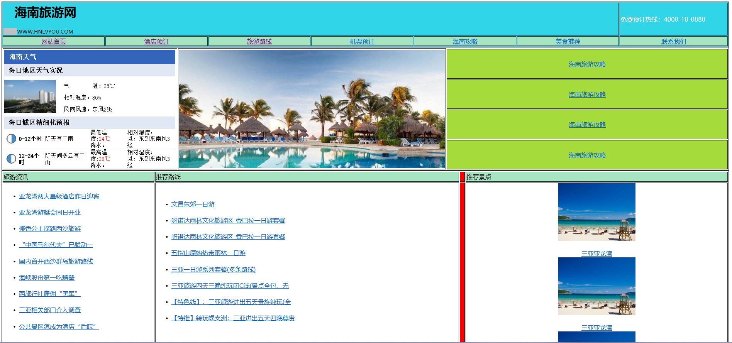The image size is (732, 343).
Task: Open the topmost 海南旅游攻略 green panel link
Action: click(587, 64)
